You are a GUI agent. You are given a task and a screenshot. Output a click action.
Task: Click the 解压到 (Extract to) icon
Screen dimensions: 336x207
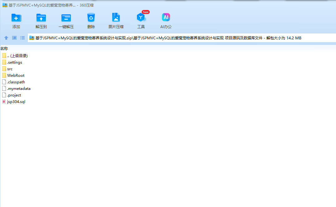41,18
